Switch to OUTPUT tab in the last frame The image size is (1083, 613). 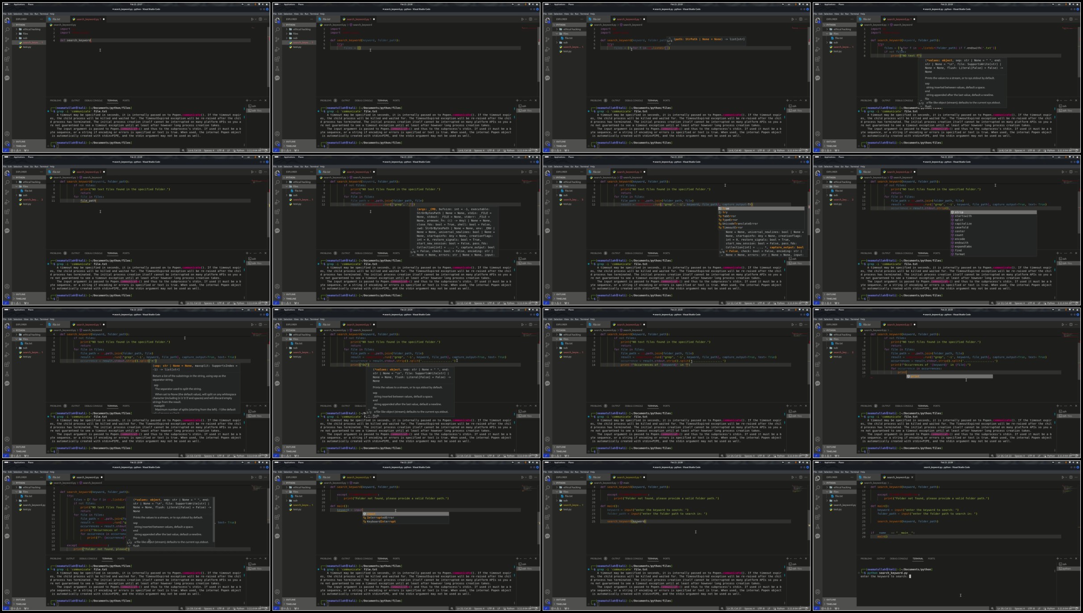(881, 559)
